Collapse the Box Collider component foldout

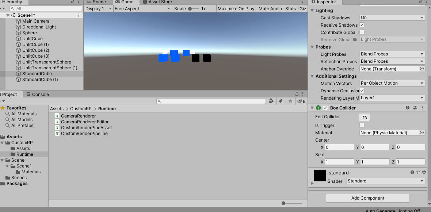[x=312, y=108]
